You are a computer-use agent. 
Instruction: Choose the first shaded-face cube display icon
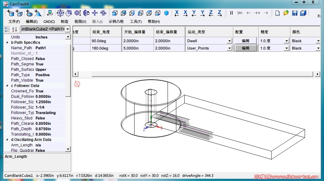coord(115,13)
